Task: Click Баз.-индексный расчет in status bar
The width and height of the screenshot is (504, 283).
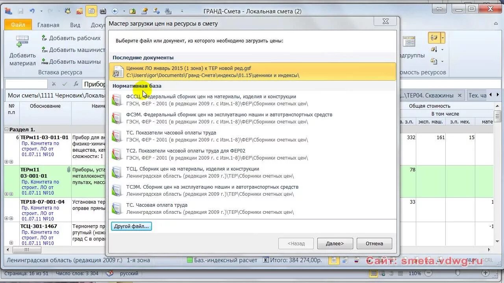Action: pyautogui.click(x=222, y=260)
